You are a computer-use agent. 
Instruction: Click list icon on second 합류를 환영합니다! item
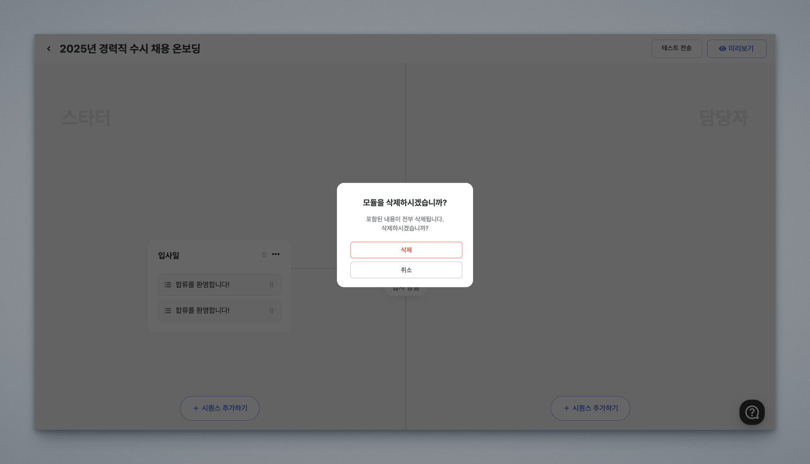coord(168,311)
